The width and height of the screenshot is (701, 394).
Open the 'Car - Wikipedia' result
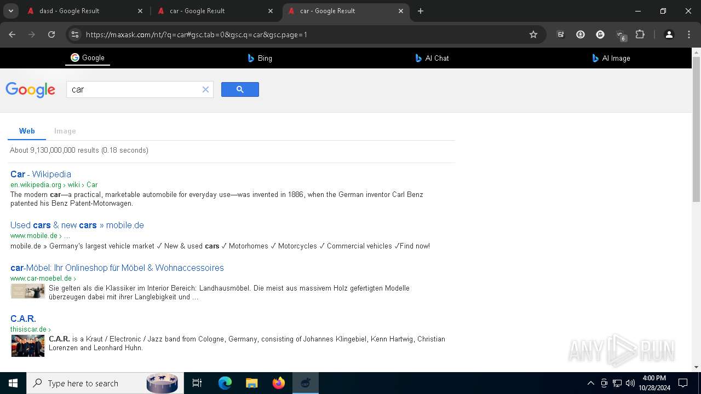point(41,174)
